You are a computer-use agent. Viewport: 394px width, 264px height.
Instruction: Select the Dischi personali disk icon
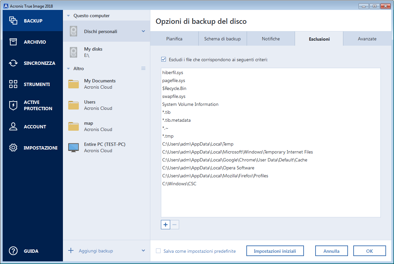(74, 31)
